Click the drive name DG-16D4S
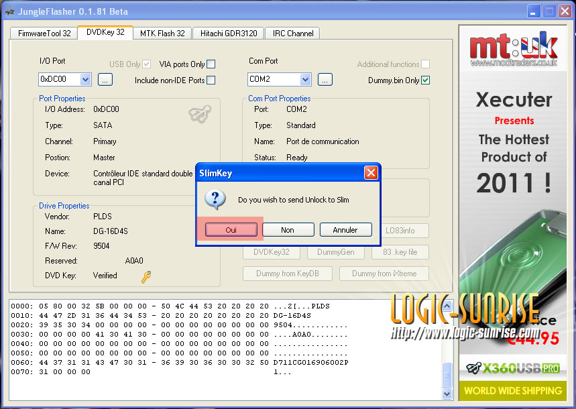The image size is (576, 409). [111, 231]
